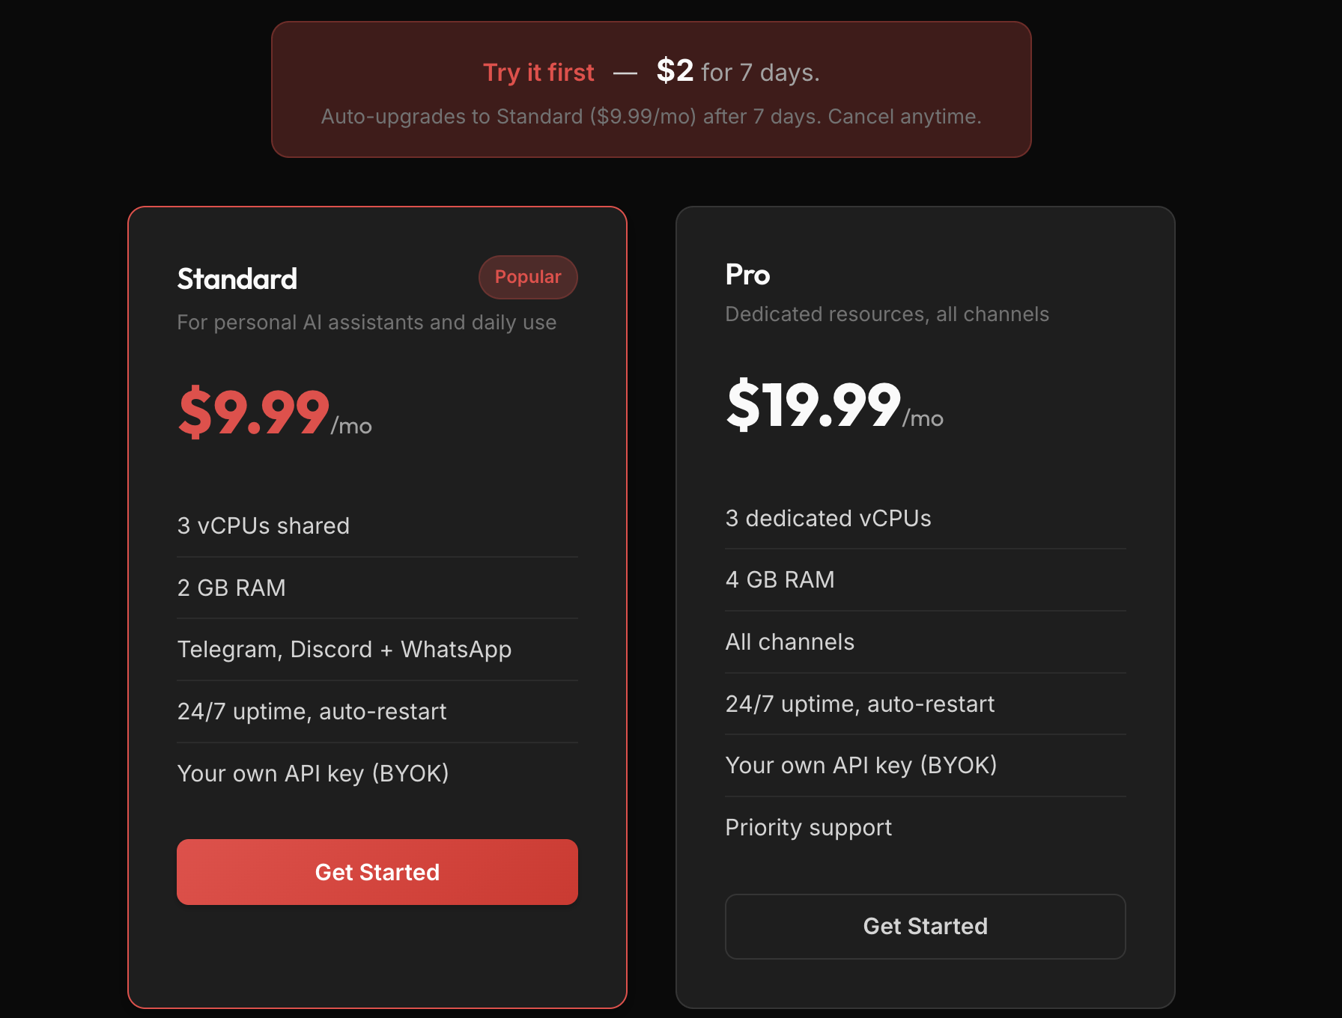Click the Standard plan's Get Started button

click(377, 872)
